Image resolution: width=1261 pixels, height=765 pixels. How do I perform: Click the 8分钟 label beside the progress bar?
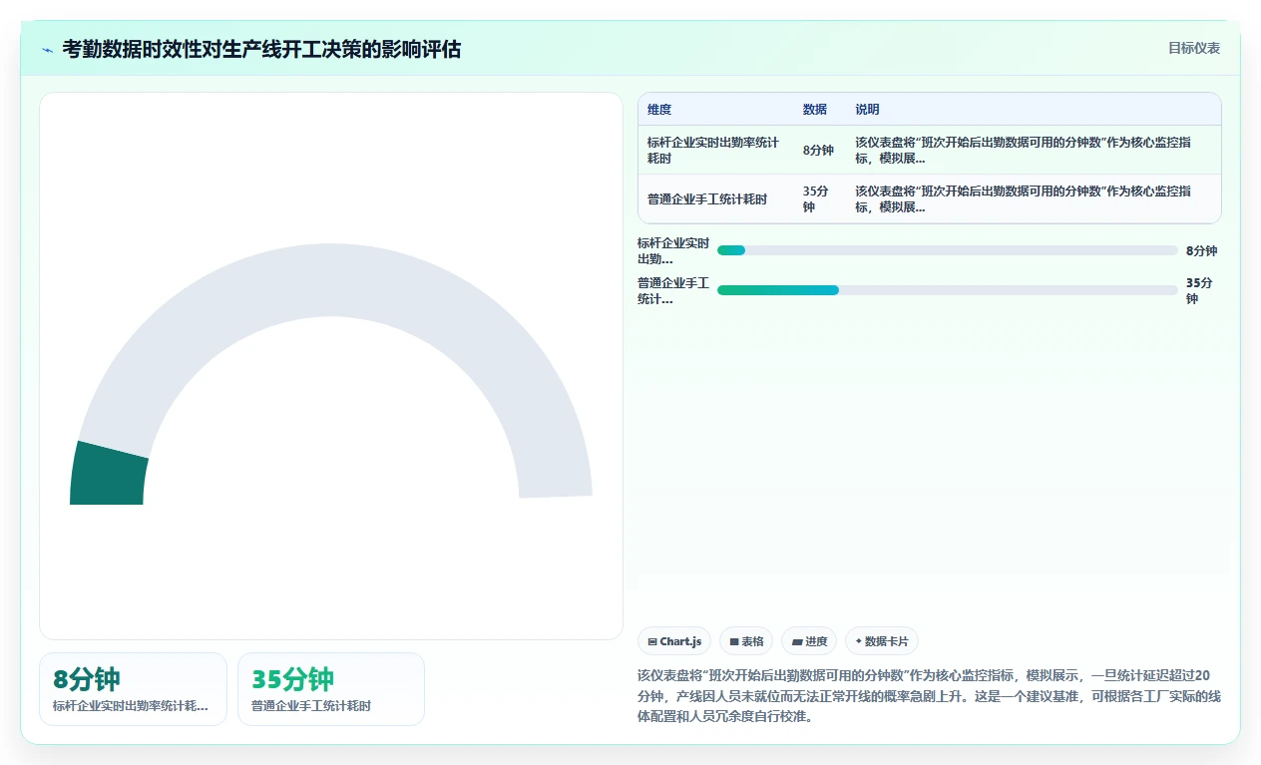click(1201, 250)
